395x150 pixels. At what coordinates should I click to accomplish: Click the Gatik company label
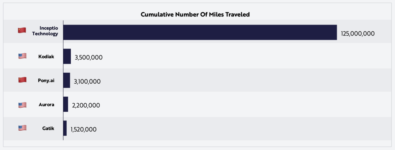(x=48, y=128)
